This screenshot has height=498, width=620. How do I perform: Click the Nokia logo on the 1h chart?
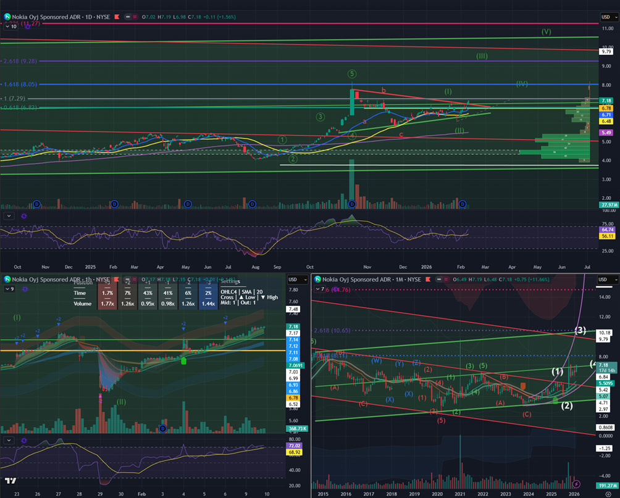7,279
